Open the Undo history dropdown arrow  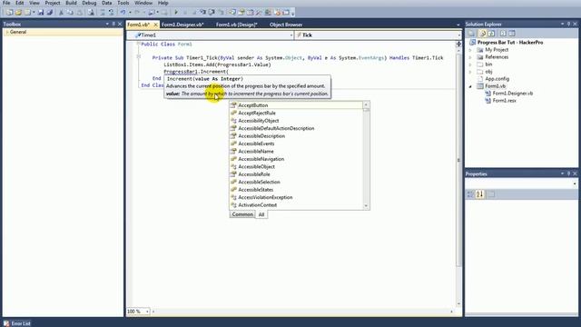(130, 12)
